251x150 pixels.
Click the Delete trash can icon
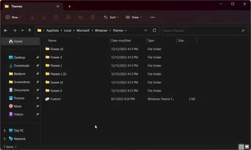click(x=93, y=17)
